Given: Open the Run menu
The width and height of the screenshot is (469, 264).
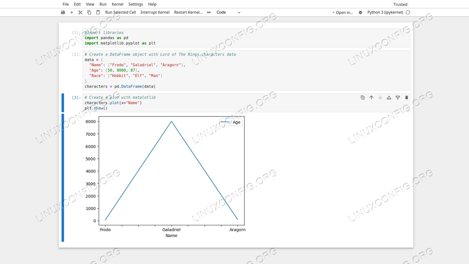Looking at the screenshot, I should point(103,4).
